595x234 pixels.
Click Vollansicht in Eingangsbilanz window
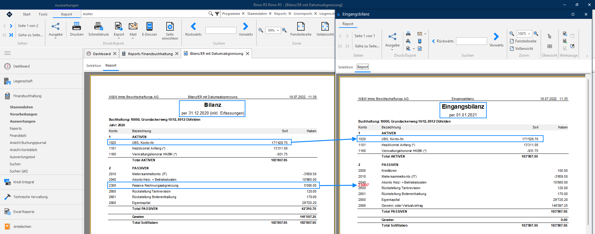click(521, 49)
